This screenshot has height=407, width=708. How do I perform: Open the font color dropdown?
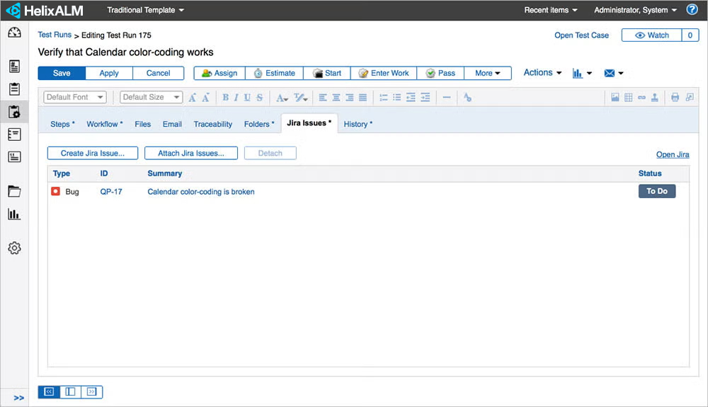pyautogui.click(x=282, y=98)
